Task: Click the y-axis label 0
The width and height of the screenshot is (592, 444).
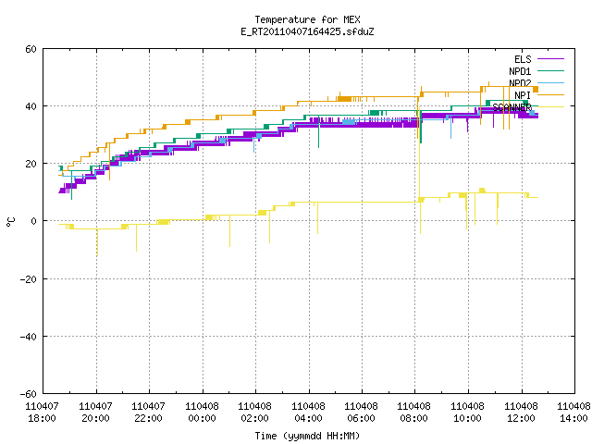Action: coord(33,221)
